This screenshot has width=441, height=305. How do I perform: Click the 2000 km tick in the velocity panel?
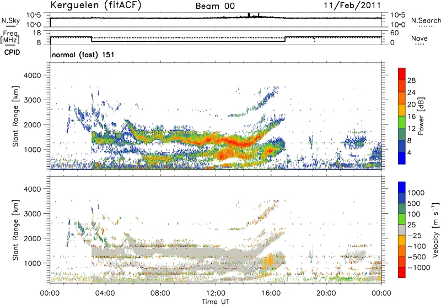[x=32, y=238]
